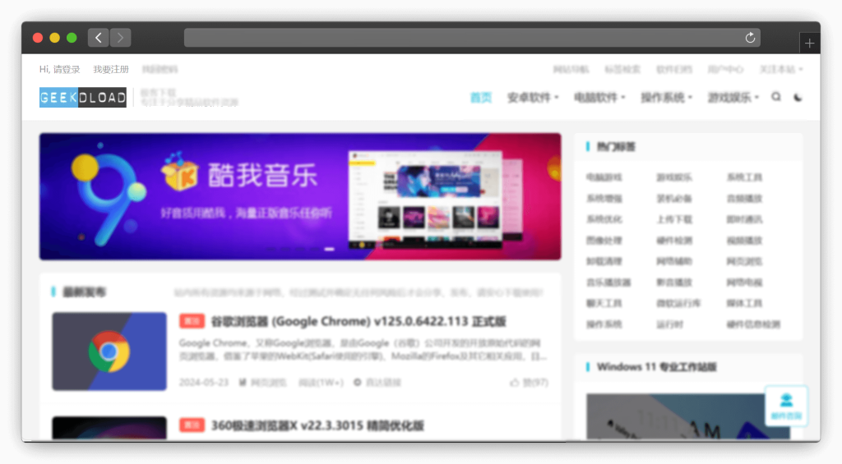
Task: Click the 系统增强 hot tag
Action: pyautogui.click(x=604, y=199)
